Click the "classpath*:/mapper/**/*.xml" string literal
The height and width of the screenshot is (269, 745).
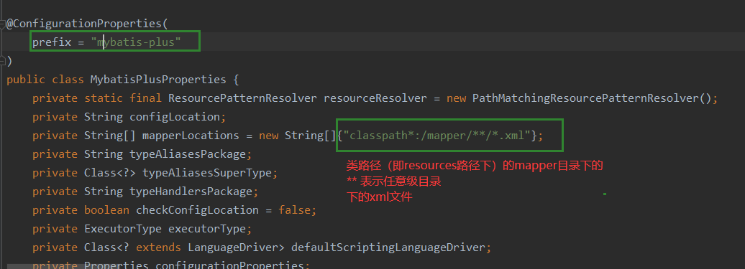(x=437, y=136)
